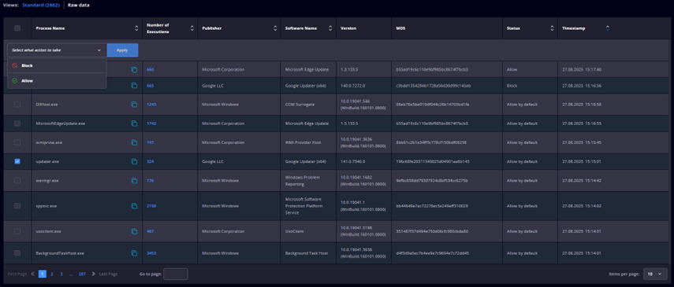Click the First Page link
This screenshot has width=674, height=287.
click(17, 274)
